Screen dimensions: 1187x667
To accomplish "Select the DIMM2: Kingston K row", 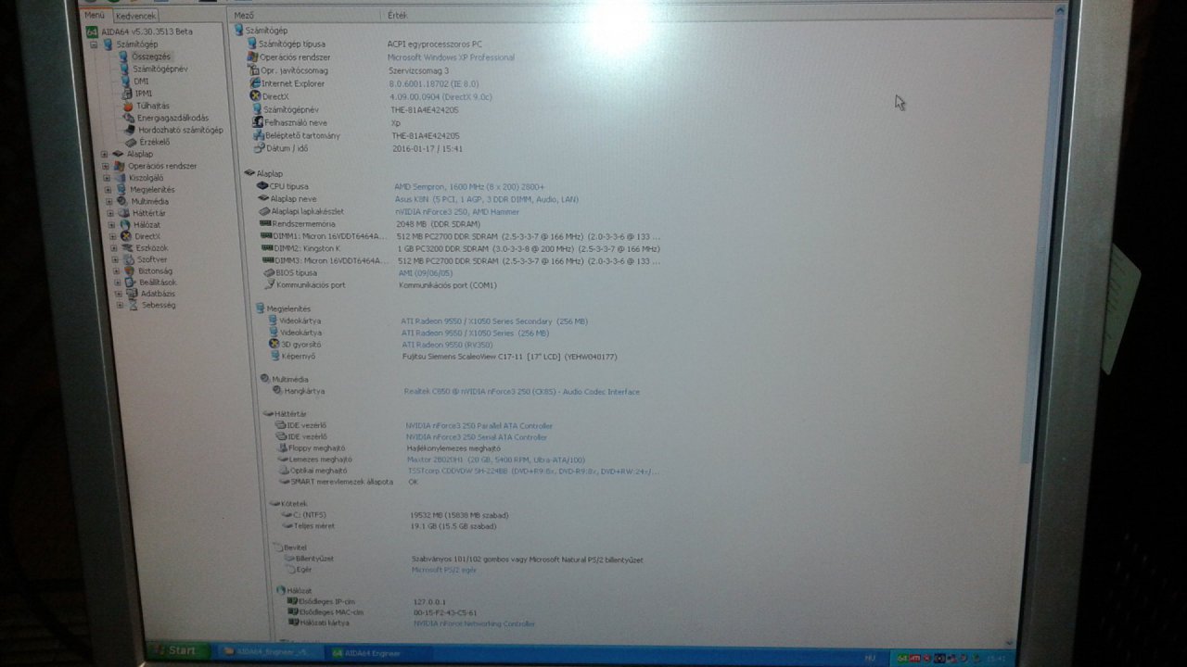I will 461,249.
